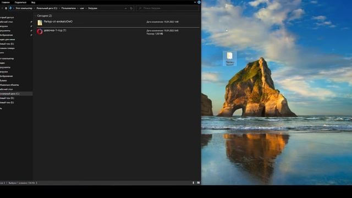Switch to large icons view in the status bar
The image size is (352, 198).
click(198, 183)
